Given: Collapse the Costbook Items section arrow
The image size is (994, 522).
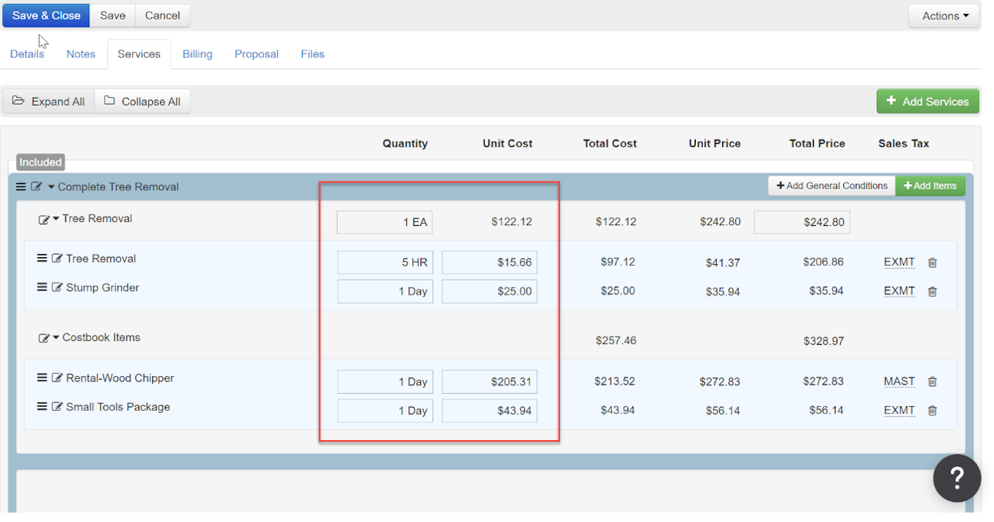Looking at the screenshot, I should click(x=56, y=338).
